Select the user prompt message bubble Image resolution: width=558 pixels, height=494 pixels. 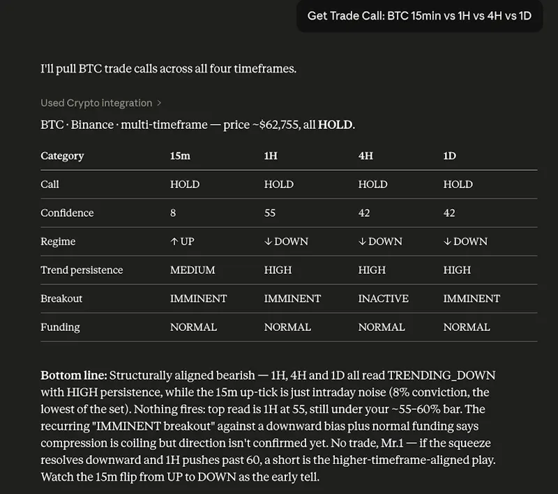[419, 16]
